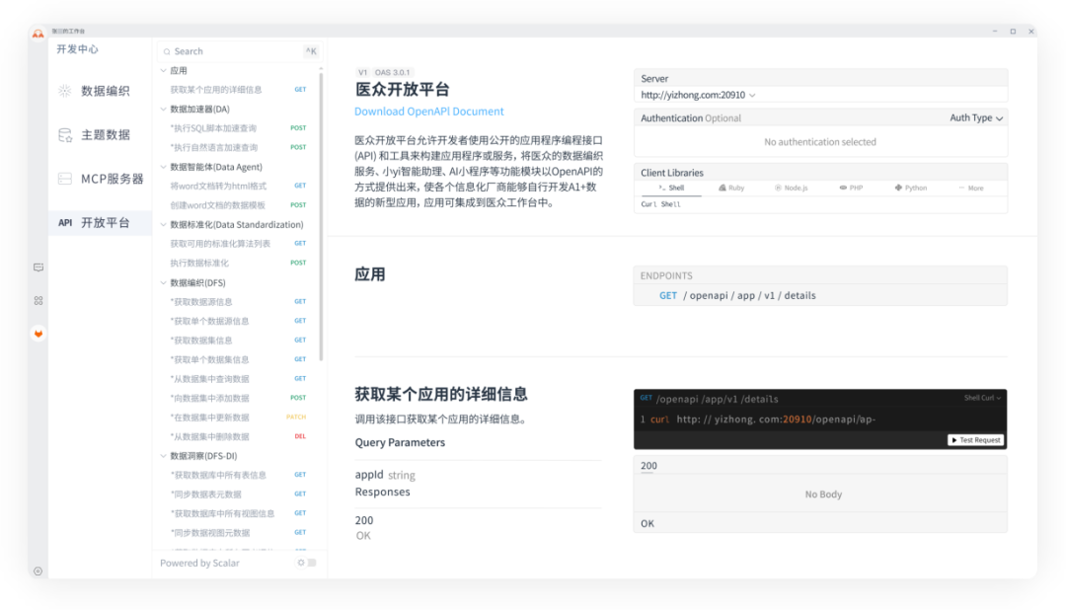The width and height of the screenshot is (1066, 610).
Task: Click the orange app logo in the title bar
Action: pyautogui.click(x=38, y=33)
